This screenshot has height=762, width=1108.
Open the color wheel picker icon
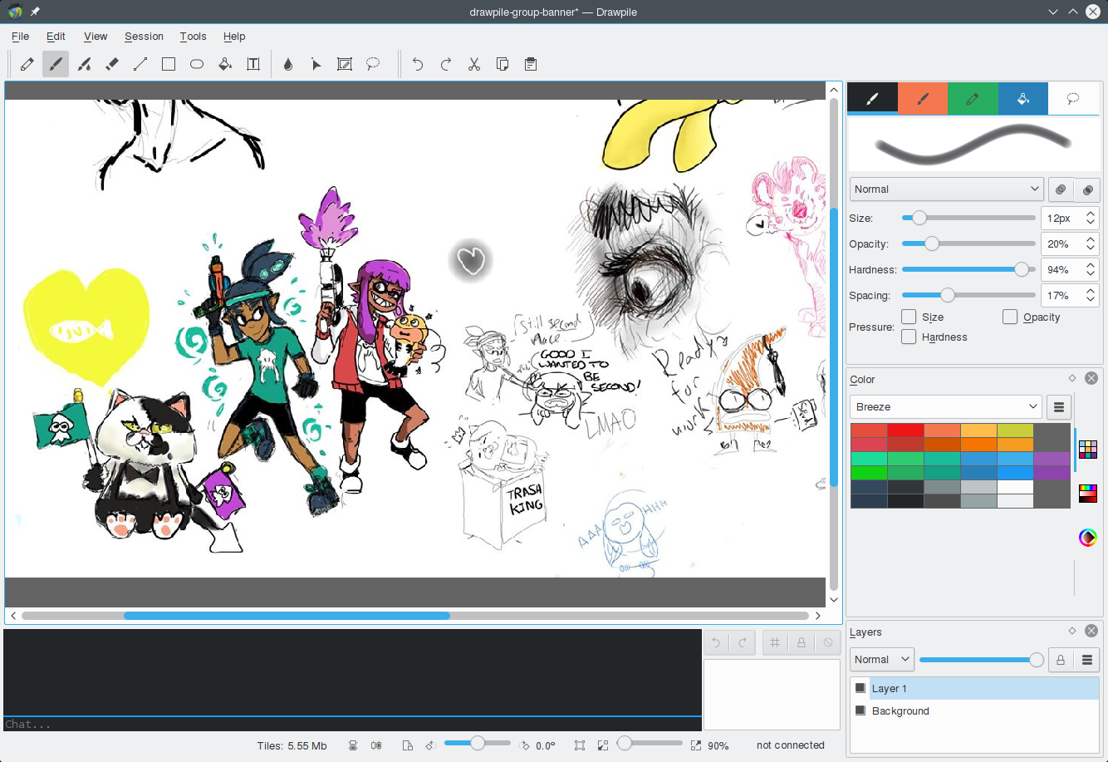click(1088, 538)
